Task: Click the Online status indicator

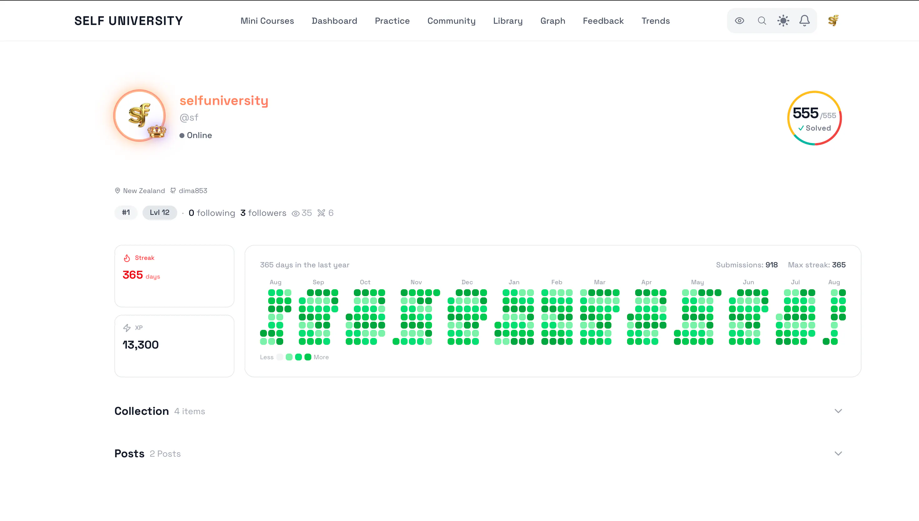Action: pos(195,135)
